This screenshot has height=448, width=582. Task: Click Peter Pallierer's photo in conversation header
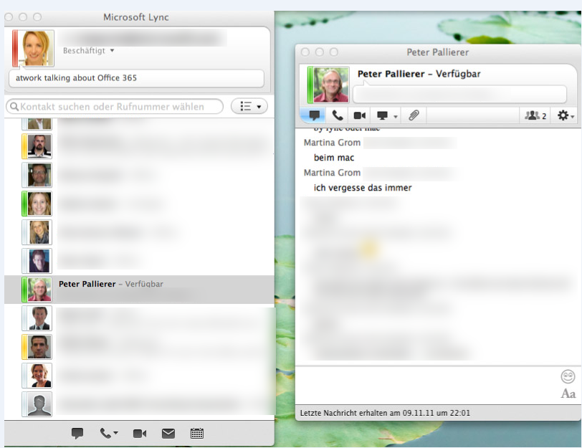(x=330, y=85)
